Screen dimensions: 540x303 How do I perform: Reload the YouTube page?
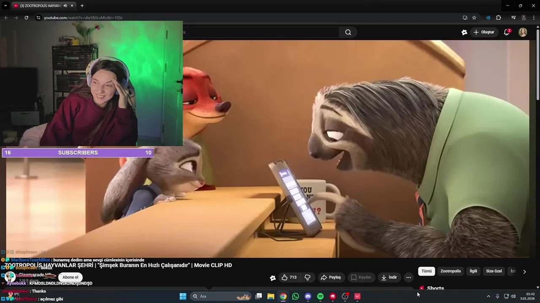point(26,18)
